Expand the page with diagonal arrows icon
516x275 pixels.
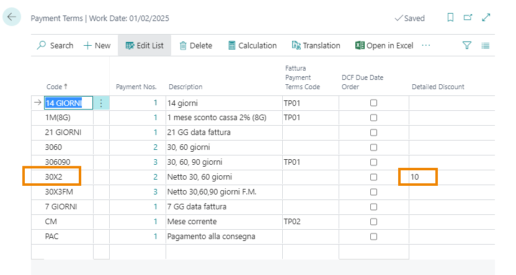[486, 17]
